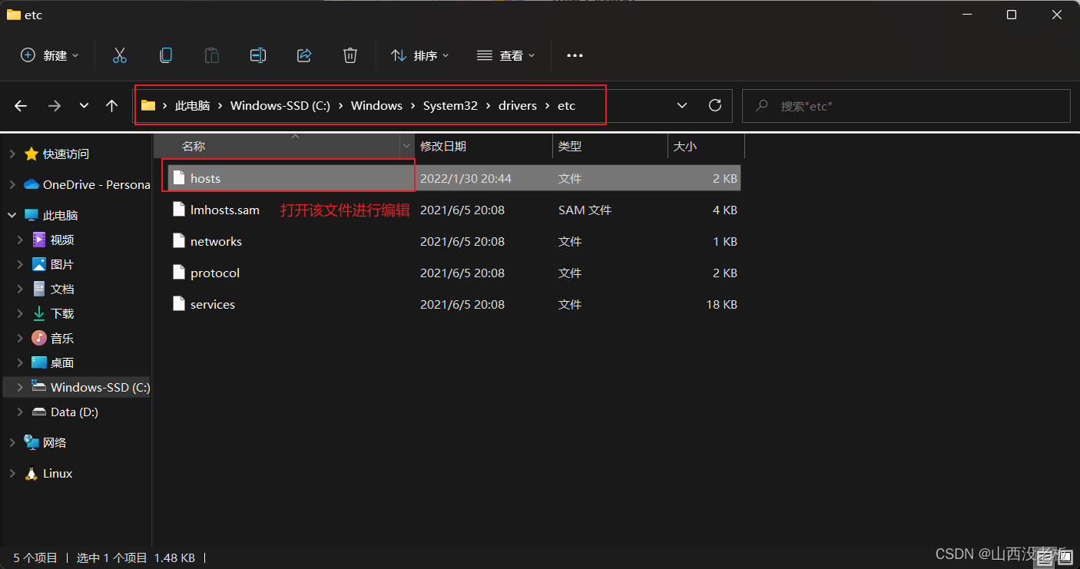This screenshot has height=569, width=1080.
Task: Click the Copy icon in toolbar
Action: click(x=166, y=55)
